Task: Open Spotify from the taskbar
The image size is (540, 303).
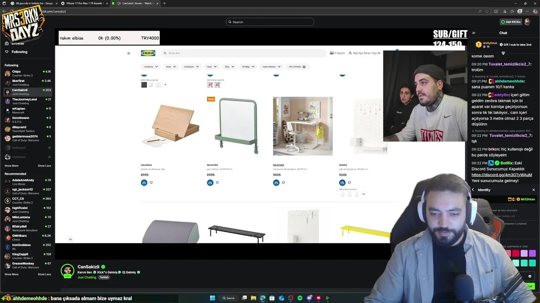Action: point(300,298)
